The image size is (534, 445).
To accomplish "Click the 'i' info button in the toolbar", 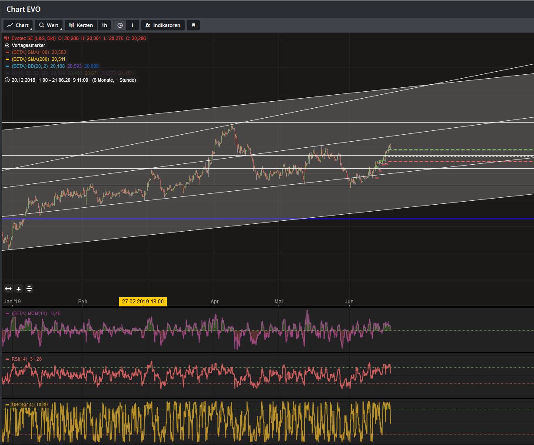I will (133, 25).
